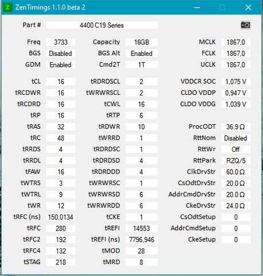Click the tRDRDDD value 4
The image size is (263, 276).
142,172
